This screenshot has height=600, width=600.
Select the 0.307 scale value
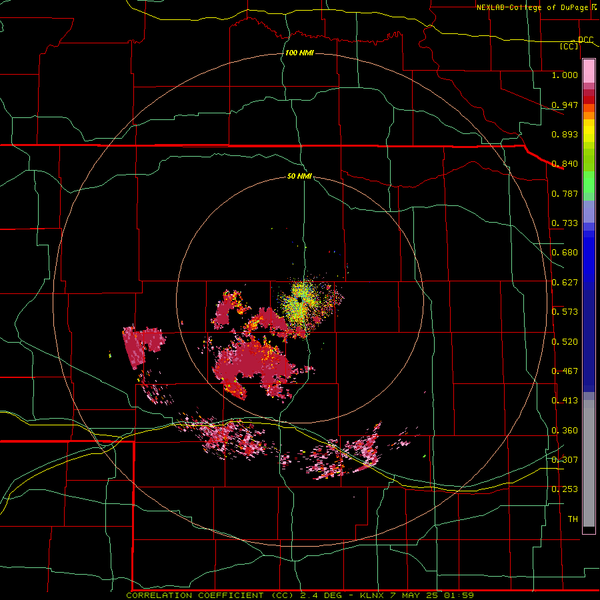565,460
